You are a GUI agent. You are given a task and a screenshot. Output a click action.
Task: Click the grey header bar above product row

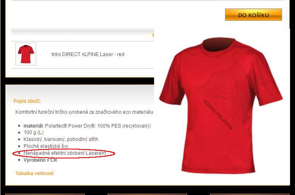coord(82,35)
